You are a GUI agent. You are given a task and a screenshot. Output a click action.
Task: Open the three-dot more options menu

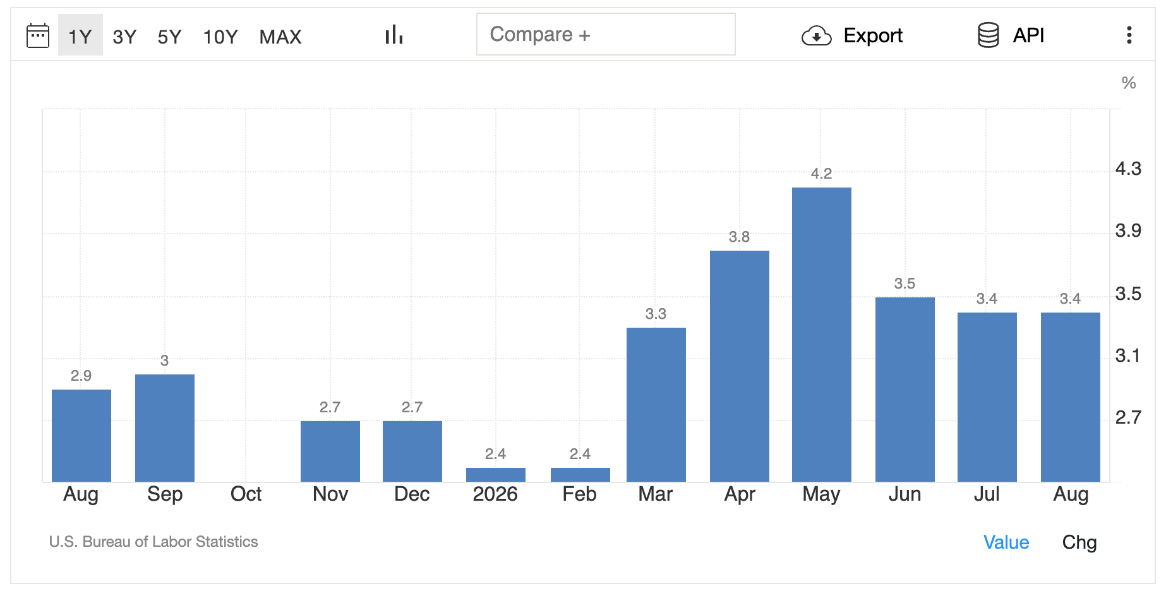point(1129,35)
